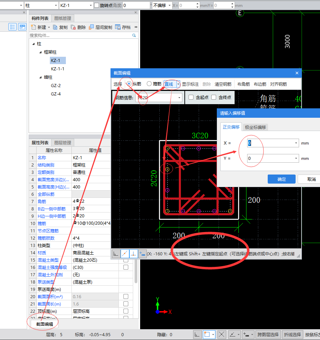Click 布角筋 in section editor toolbar
The width and height of the screenshot is (320, 340).
(243, 84)
